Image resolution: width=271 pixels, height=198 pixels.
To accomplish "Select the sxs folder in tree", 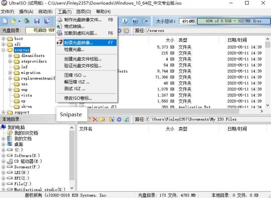I will pos(24,84).
